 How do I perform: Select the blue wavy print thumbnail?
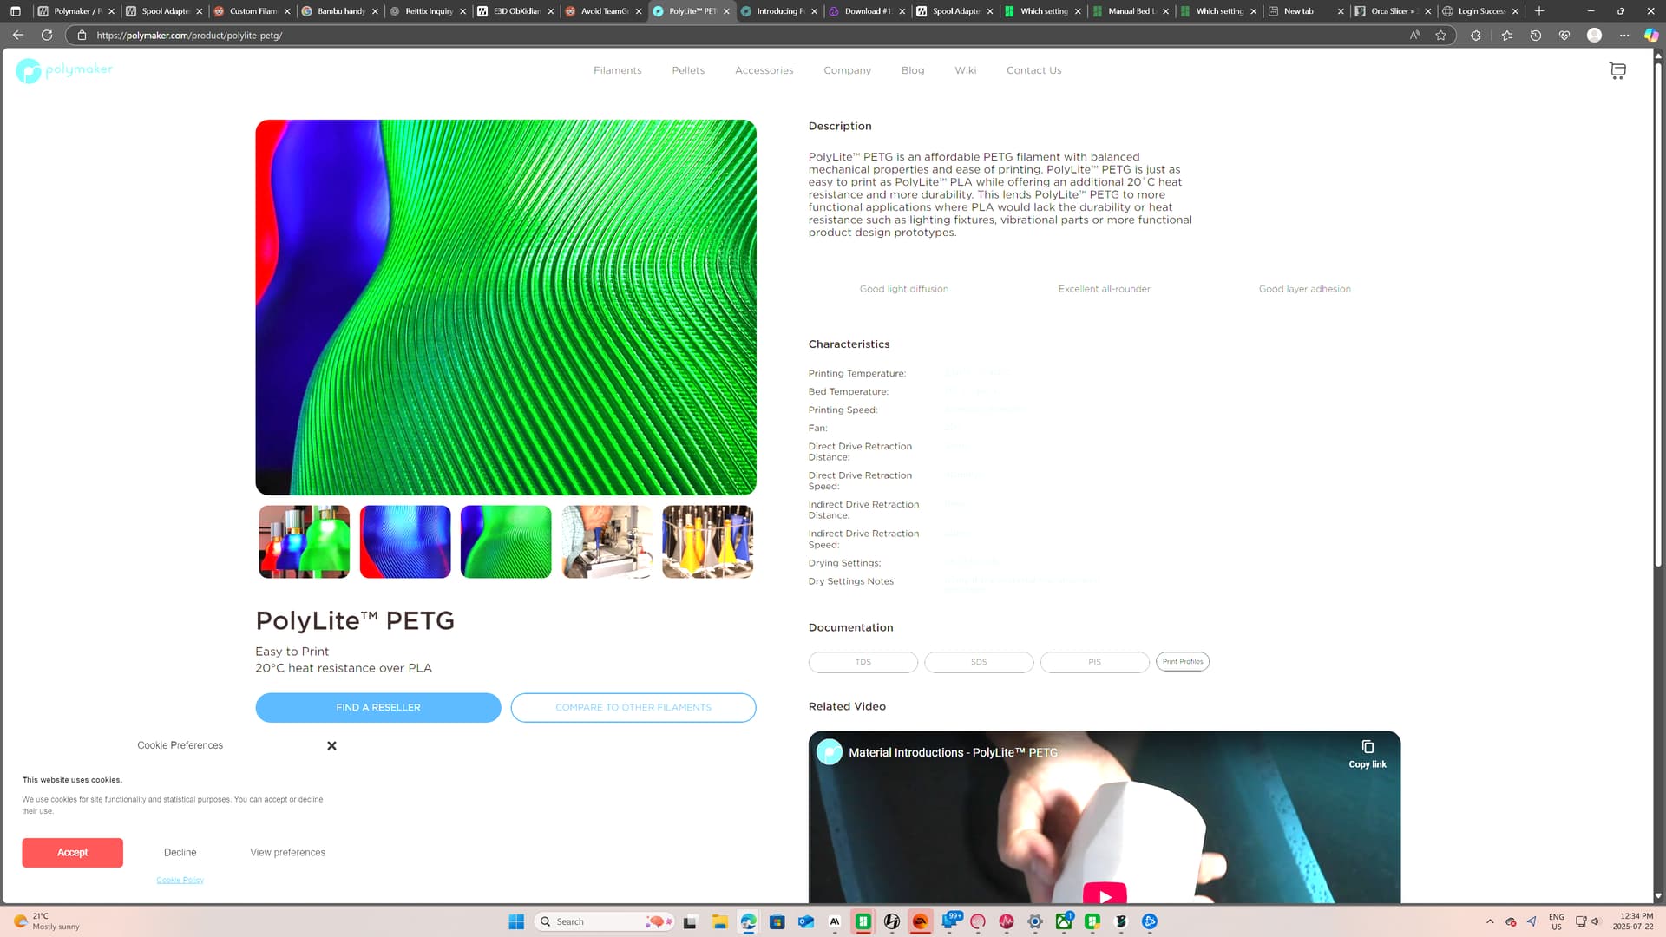pyautogui.click(x=405, y=541)
